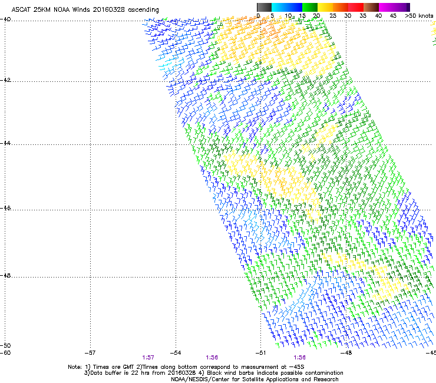Click the 'NOAA/NESDIS/Center for Satellite Applications' credit

coord(255,379)
